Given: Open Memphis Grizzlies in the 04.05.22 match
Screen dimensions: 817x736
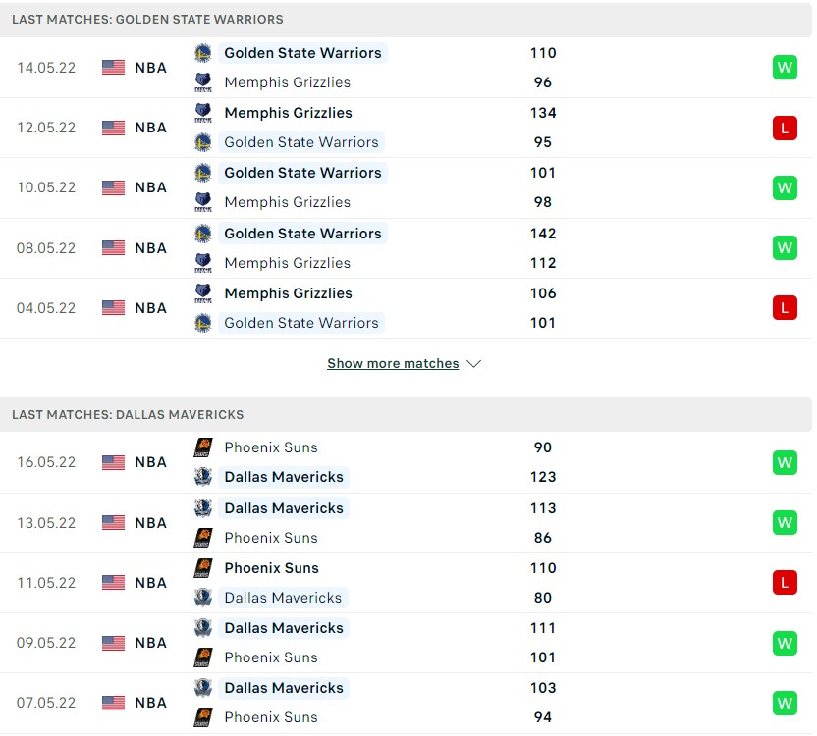Looking at the screenshot, I should click(x=288, y=293).
